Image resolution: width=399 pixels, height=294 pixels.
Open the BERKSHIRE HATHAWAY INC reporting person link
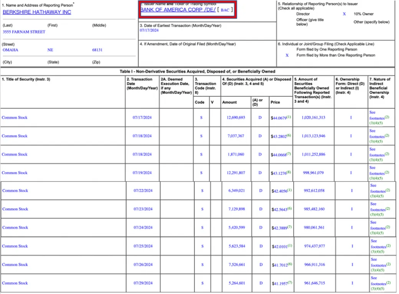37,12
